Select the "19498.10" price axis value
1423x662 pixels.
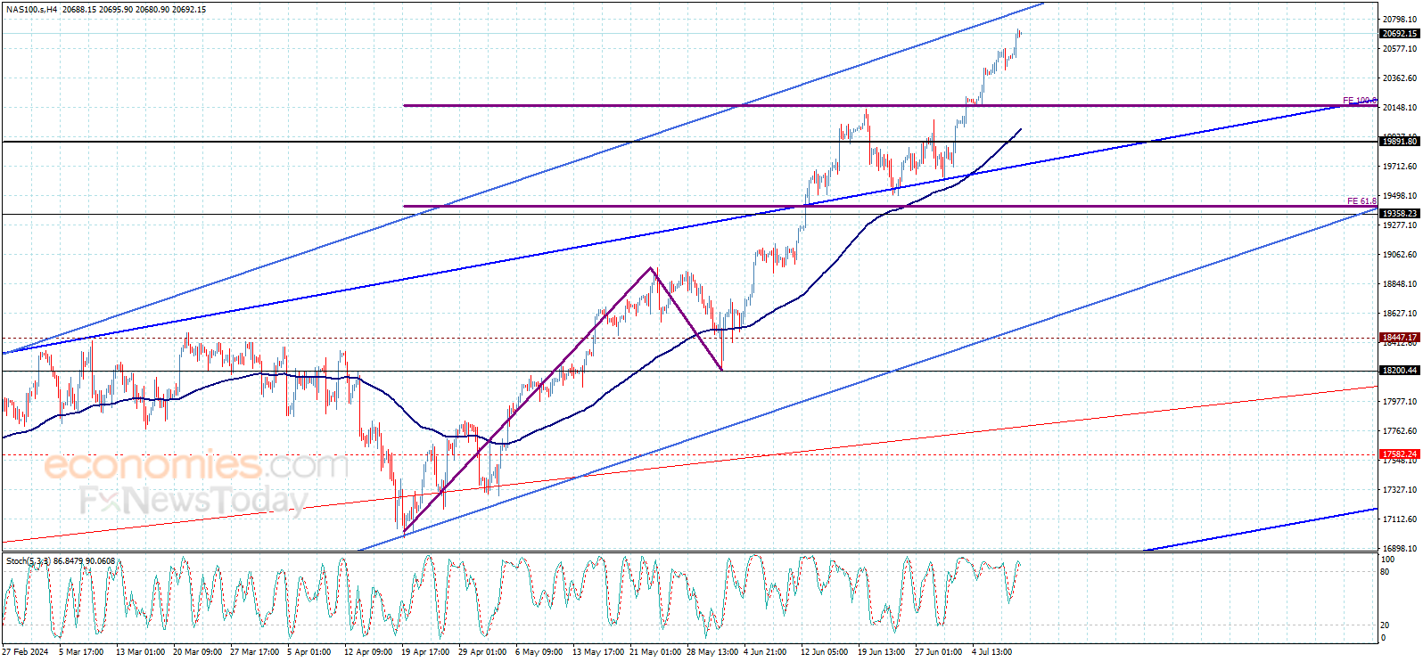(x=1399, y=196)
